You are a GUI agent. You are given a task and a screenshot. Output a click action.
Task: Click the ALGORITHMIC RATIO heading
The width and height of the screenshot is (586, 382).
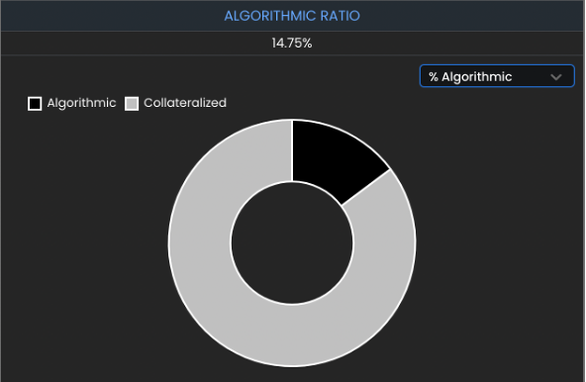point(292,16)
